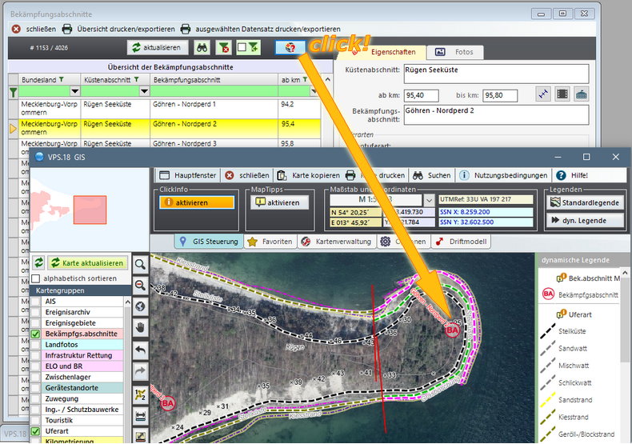Click the globe help map button
632x444 pixels.
coord(290,47)
